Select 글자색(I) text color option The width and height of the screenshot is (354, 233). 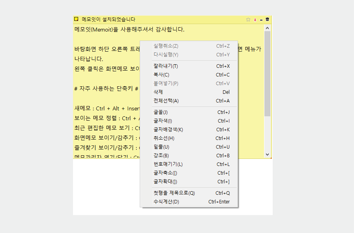(189, 121)
